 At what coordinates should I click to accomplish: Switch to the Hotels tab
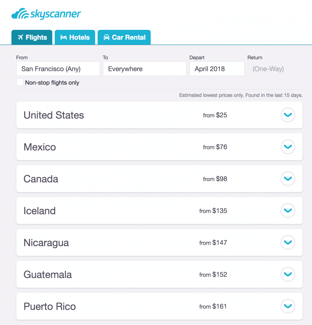(75, 37)
